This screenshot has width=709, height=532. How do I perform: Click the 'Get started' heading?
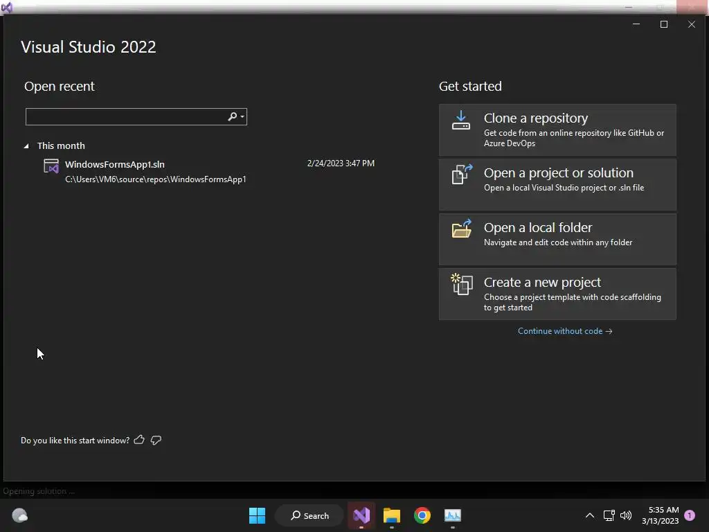pyautogui.click(x=470, y=86)
